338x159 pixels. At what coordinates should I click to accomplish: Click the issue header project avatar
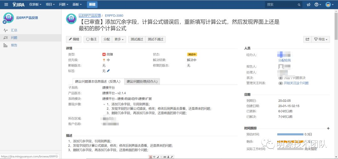[71, 19]
